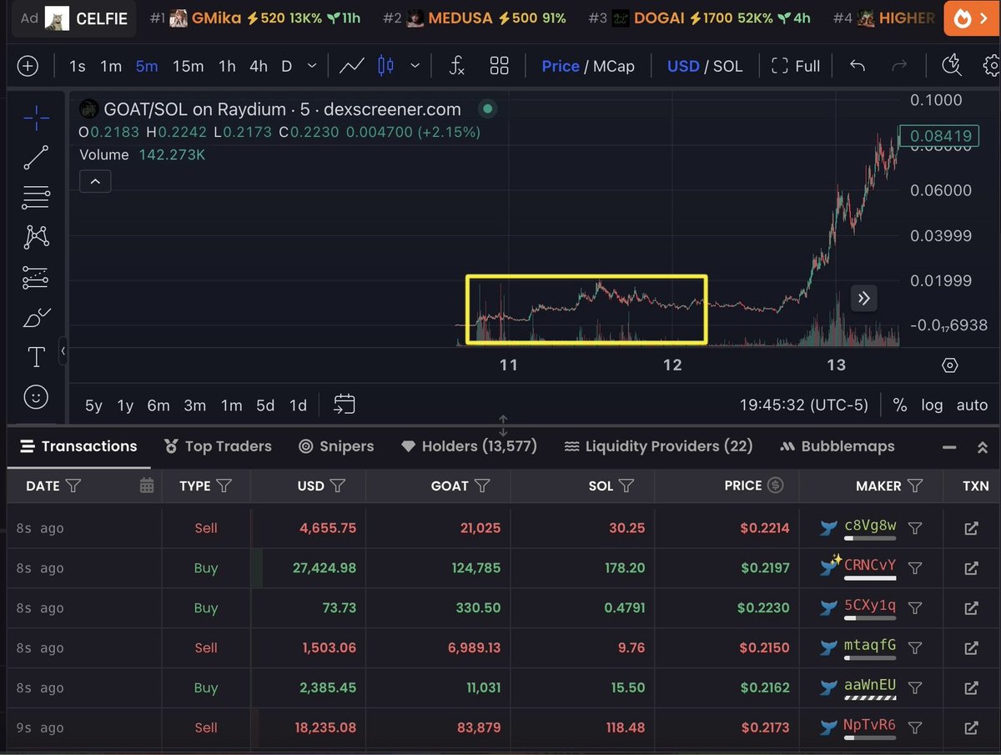Open the emoji sticker tool
The height and width of the screenshot is (755, 1001).
[x=36, y=397]
